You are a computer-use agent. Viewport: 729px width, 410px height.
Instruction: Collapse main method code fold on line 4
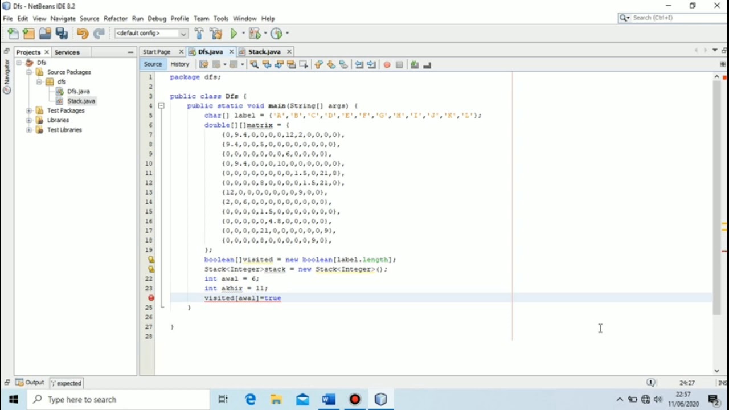pos(161,106)
